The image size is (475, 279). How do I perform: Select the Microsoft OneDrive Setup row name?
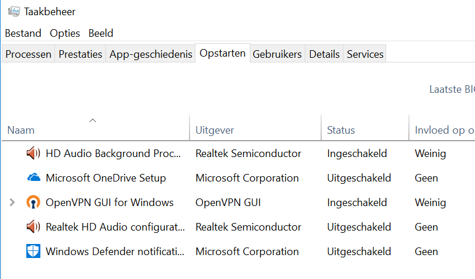[106, 178]
